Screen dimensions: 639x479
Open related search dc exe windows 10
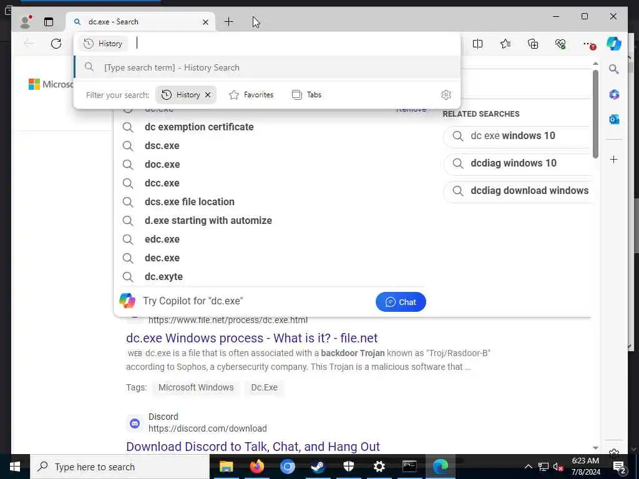517,135
